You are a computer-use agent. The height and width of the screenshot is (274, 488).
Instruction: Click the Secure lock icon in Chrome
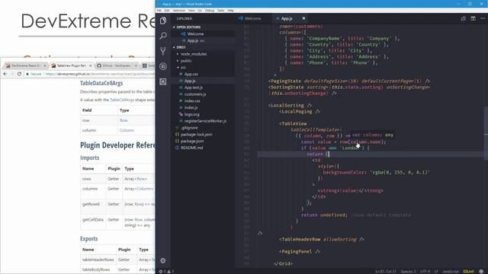27,74
